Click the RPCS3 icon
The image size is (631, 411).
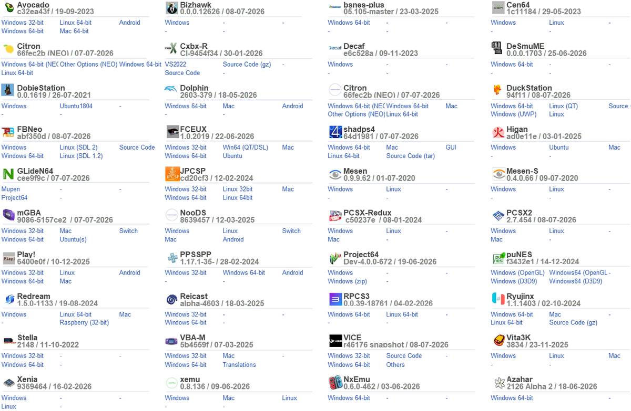tap(335, 299)
